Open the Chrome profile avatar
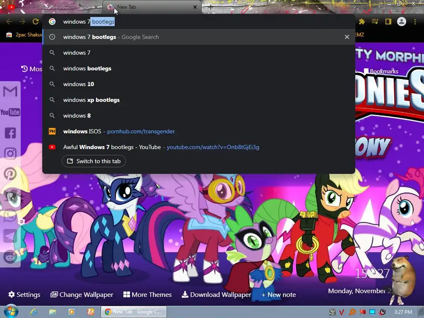 (x=402, y=22)
